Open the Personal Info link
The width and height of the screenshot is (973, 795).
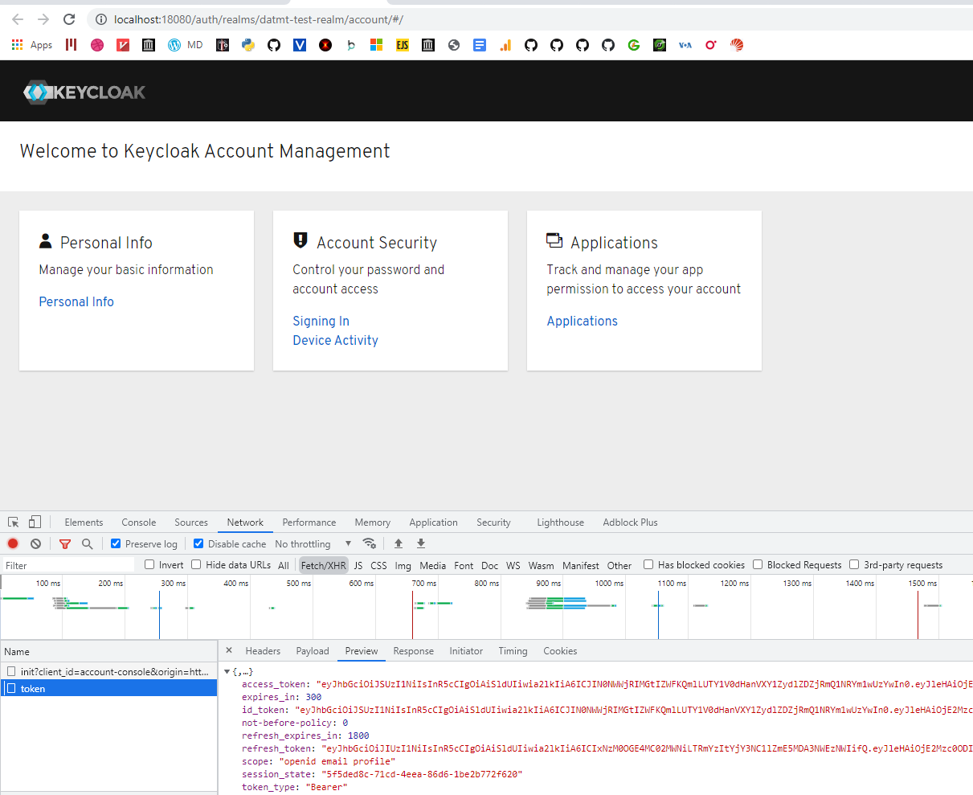pyautogui.click(x=76, y=301)
